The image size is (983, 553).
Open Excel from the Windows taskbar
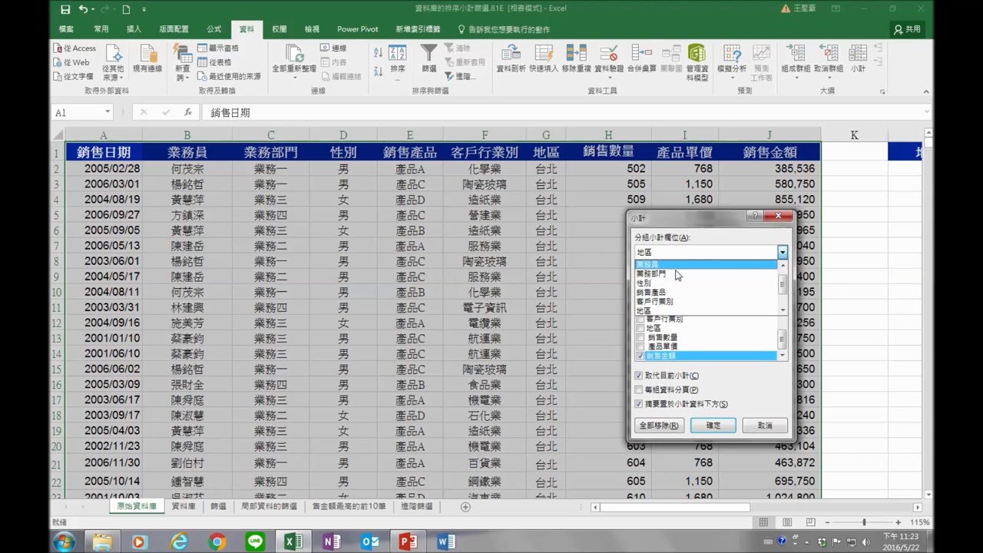tap(293, 541)
